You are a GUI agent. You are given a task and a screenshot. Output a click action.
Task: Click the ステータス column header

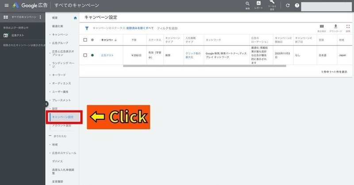click(x=154, y=40)
